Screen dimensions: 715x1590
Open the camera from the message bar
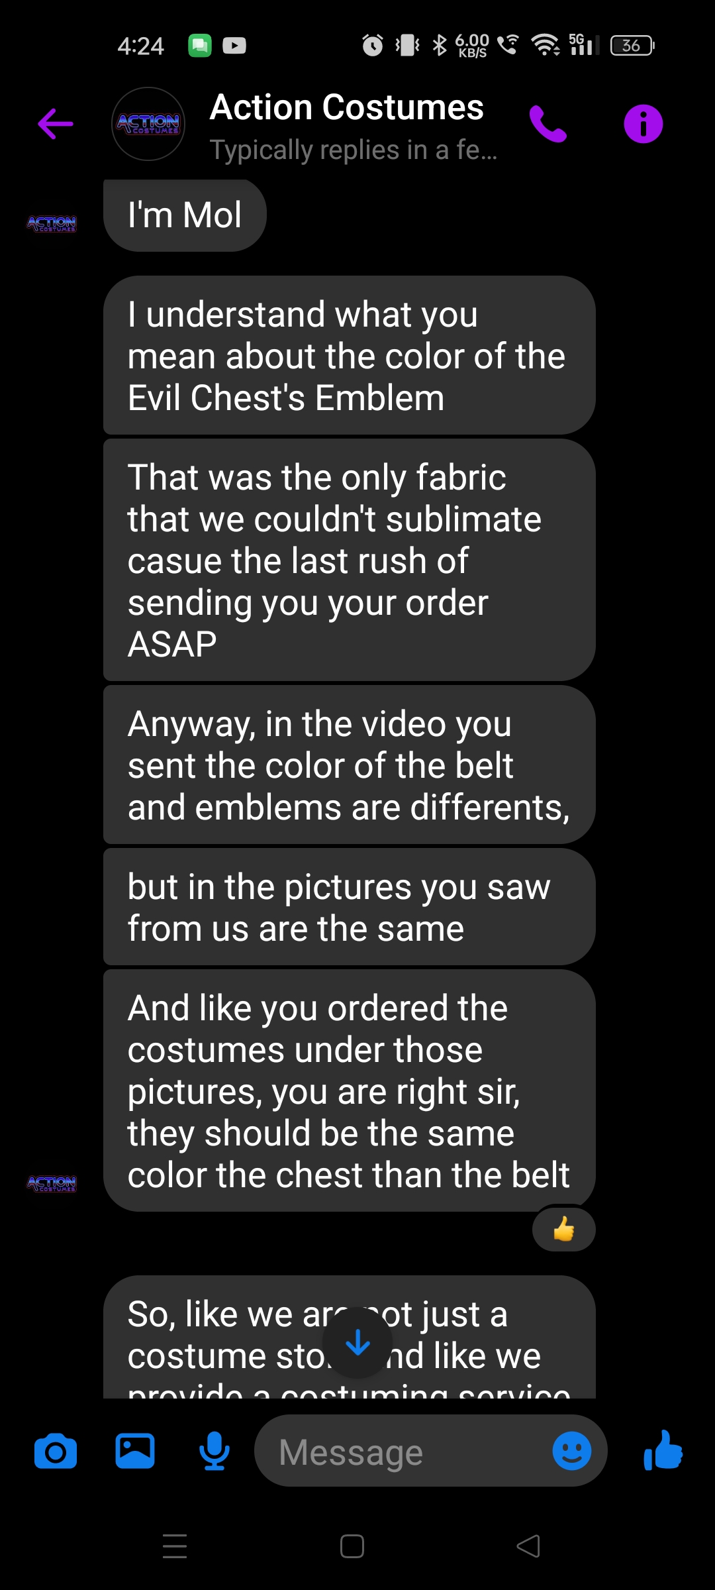pos(56,1452)
